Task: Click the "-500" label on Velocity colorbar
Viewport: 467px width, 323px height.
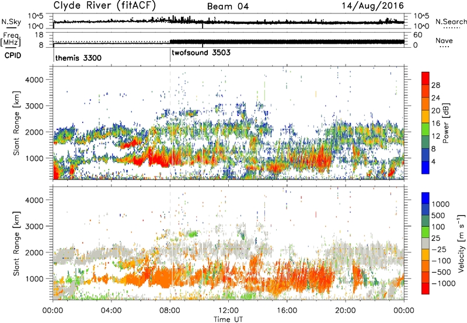Action: (441, 272)
